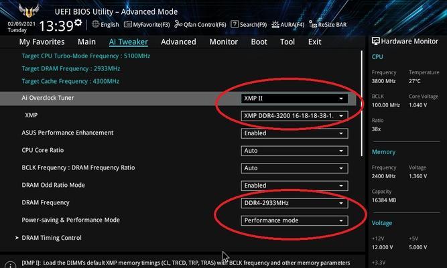Switch to Main tab

point(86,42)
